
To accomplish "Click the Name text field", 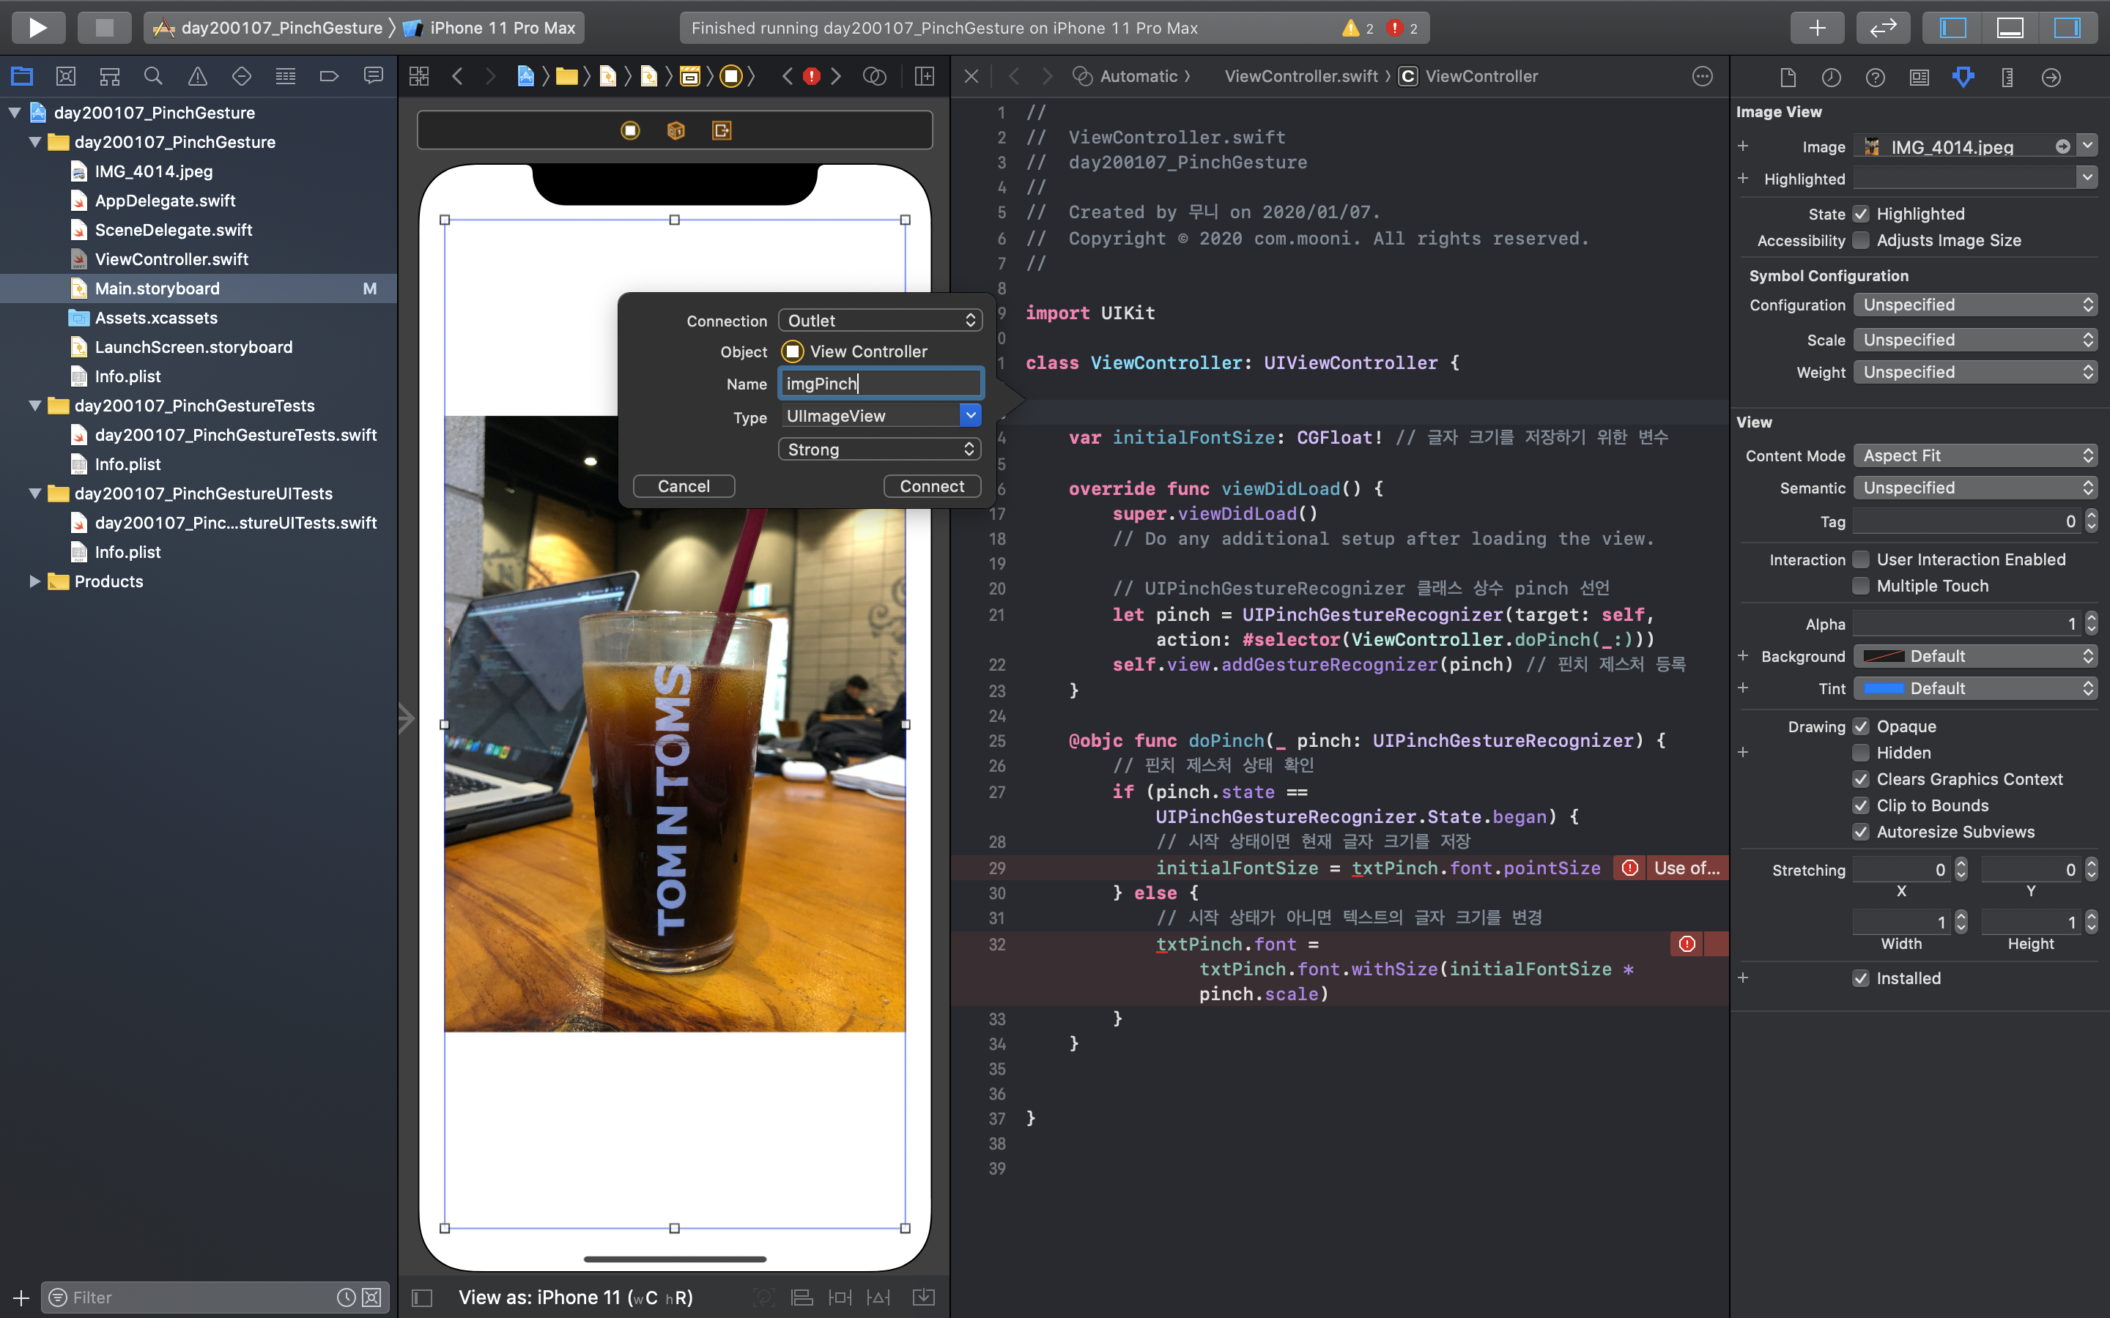I will point(880,384).
